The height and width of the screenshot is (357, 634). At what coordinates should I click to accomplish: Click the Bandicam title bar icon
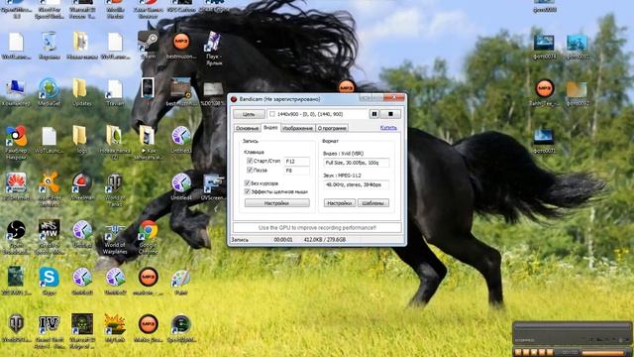(x=234, y=99)
